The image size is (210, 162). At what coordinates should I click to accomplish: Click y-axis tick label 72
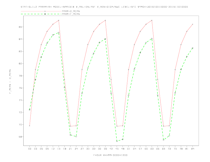[x=20, y=112]
